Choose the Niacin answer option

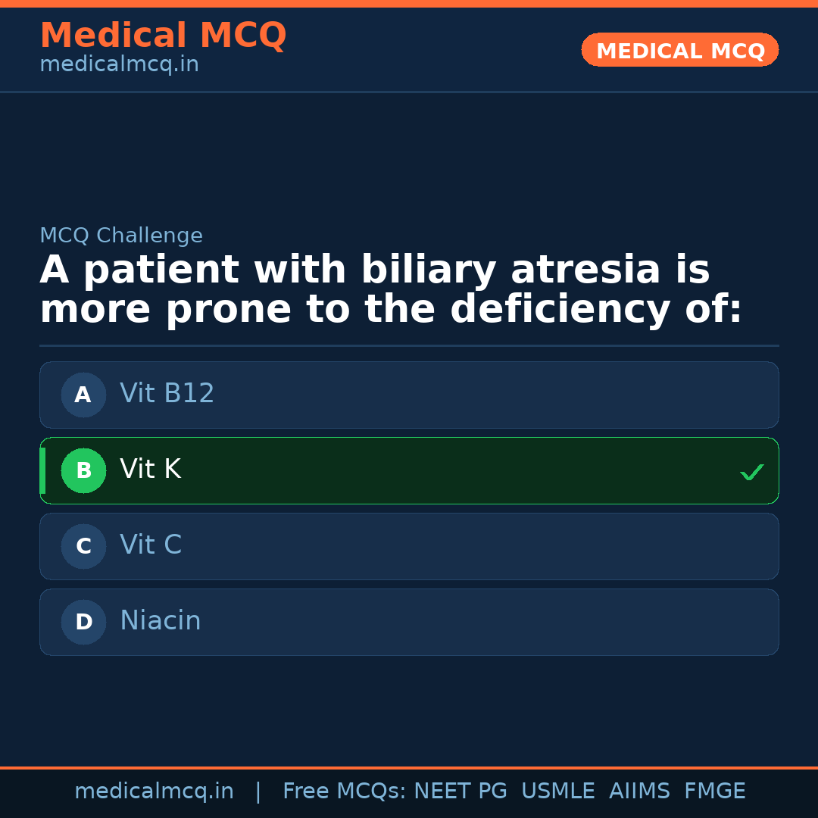click(x=409, y=622)
